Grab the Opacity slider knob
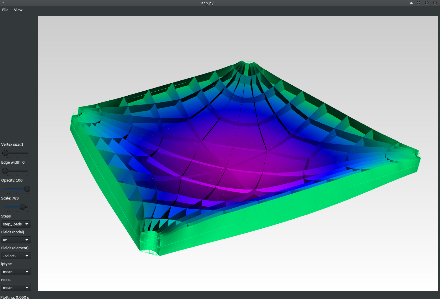Image resolution: width=440 pixels, height=299 pixels. pyautogui.click(x=27, y=189)
